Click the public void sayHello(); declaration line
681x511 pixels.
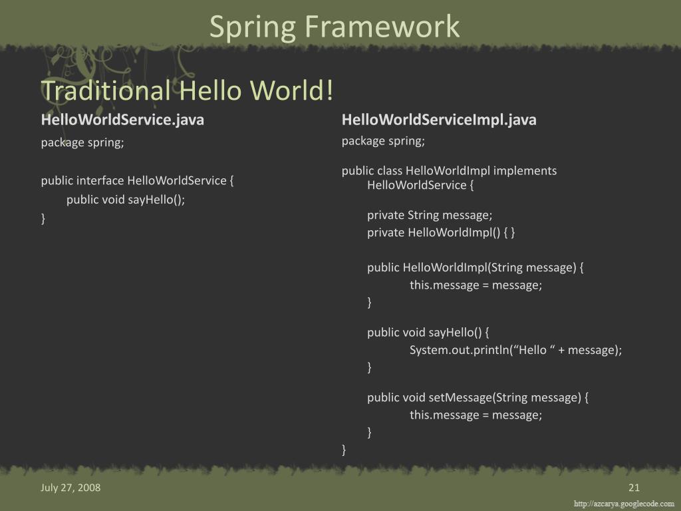click(126, 200)
